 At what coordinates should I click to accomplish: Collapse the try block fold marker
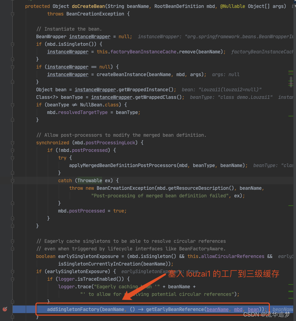pos(12,158)
